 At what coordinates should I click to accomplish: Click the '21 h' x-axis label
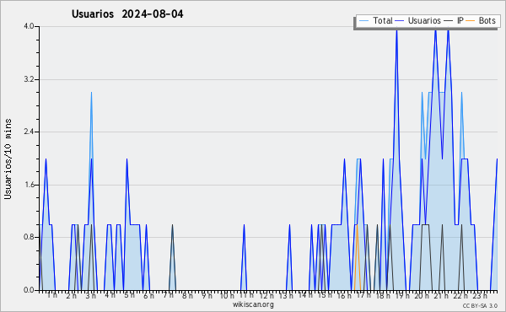coord(441,295)
